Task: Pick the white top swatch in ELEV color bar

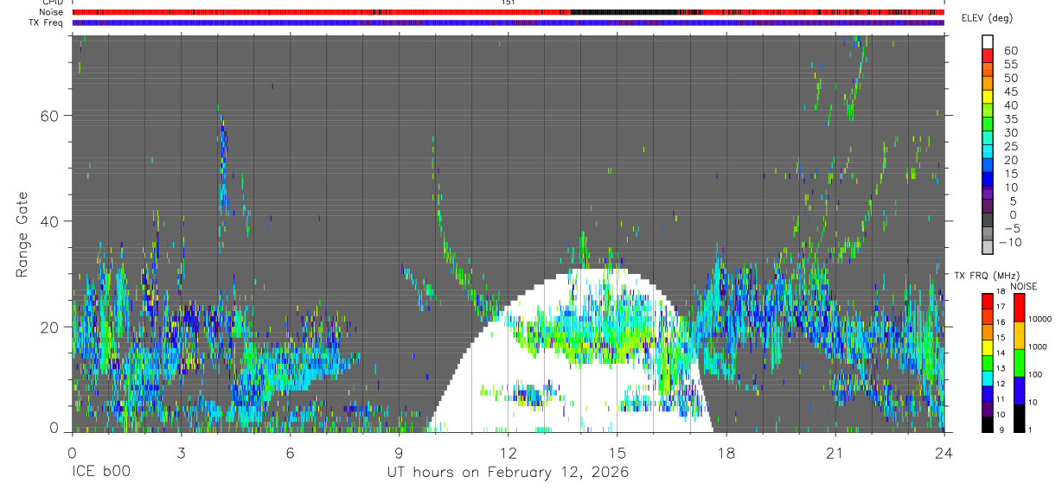Action: 988,41
